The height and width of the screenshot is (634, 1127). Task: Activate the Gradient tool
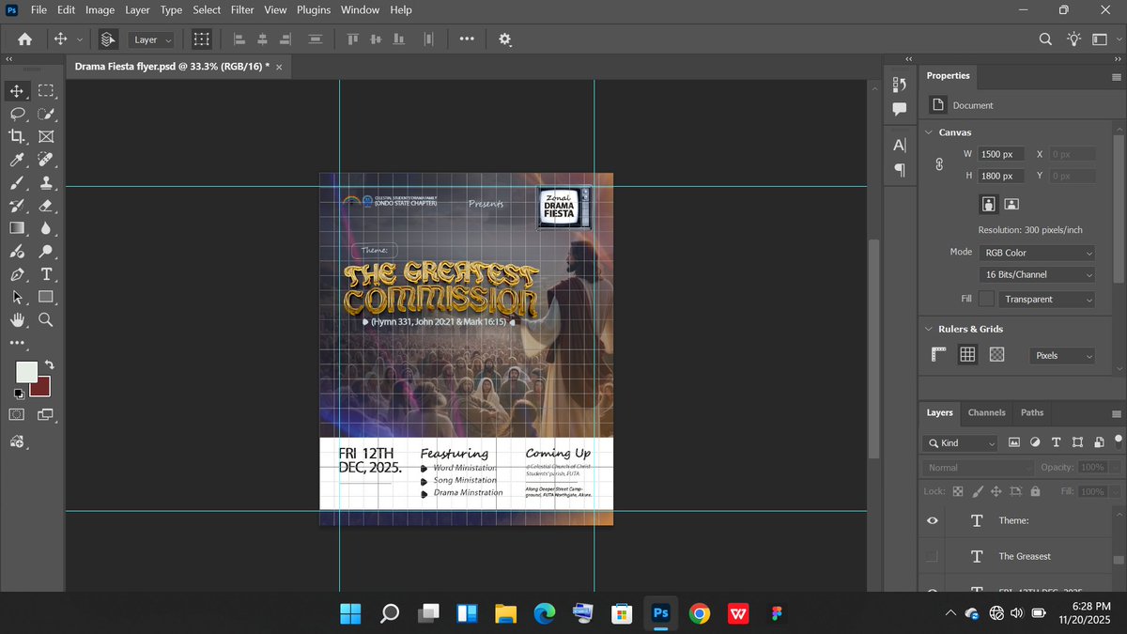point(17,228)
